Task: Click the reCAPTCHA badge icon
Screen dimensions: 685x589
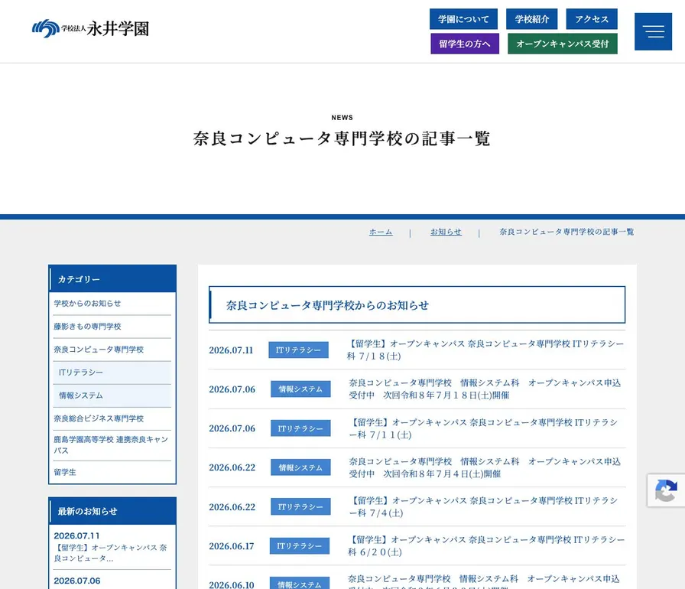Action: [x=666, y=490]
